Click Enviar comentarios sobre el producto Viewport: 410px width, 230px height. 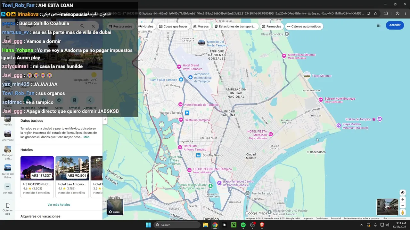(x=362, y=218)
